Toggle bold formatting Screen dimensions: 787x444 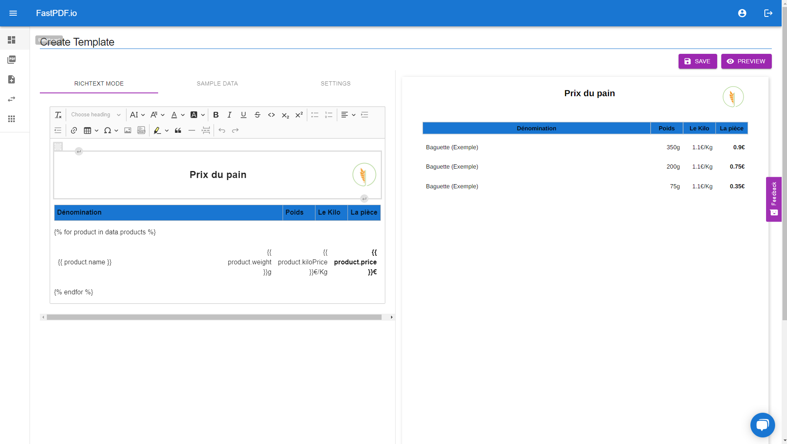(x=216, y=115)
